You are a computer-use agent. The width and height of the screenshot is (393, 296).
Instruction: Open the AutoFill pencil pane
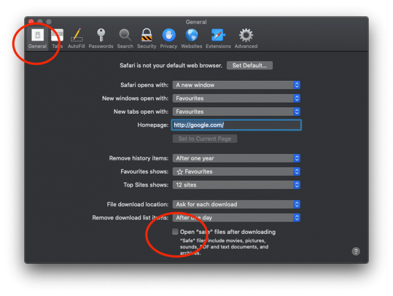click(x=76, y=39)
